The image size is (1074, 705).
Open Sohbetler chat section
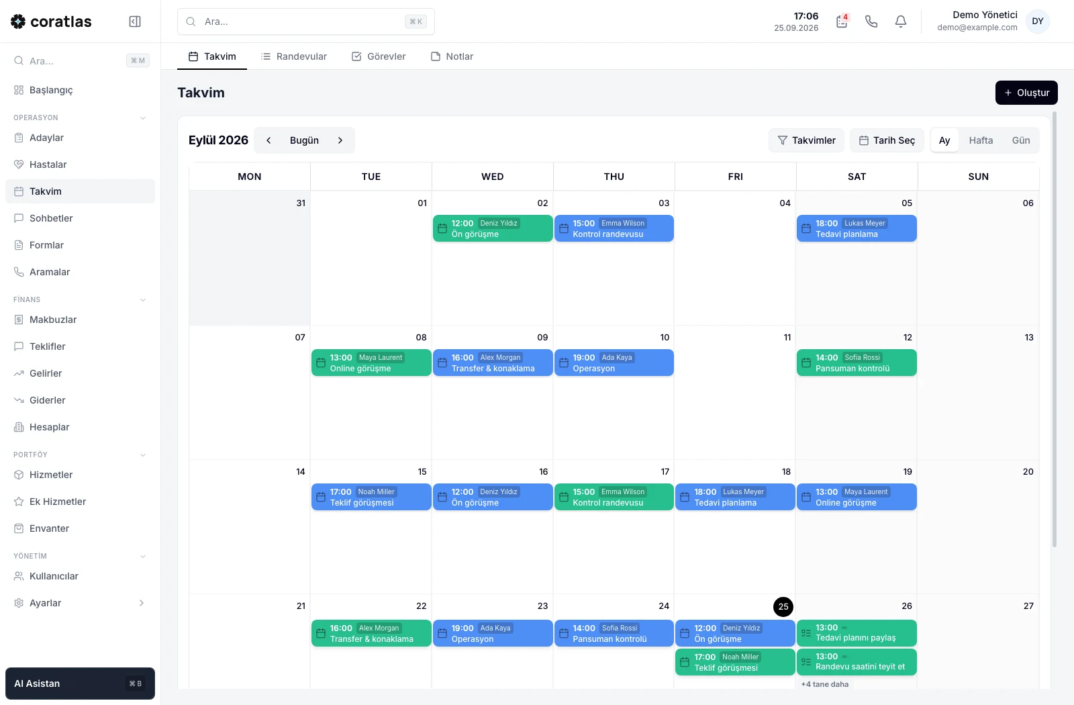click(80, 218)
